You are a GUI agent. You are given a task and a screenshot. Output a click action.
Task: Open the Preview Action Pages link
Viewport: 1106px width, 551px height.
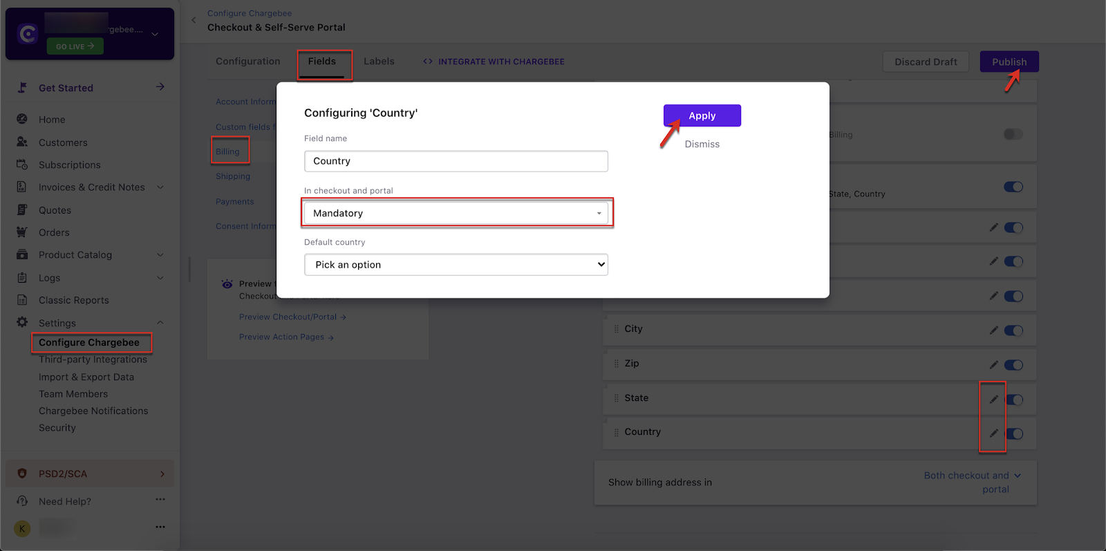coord(286,337)
